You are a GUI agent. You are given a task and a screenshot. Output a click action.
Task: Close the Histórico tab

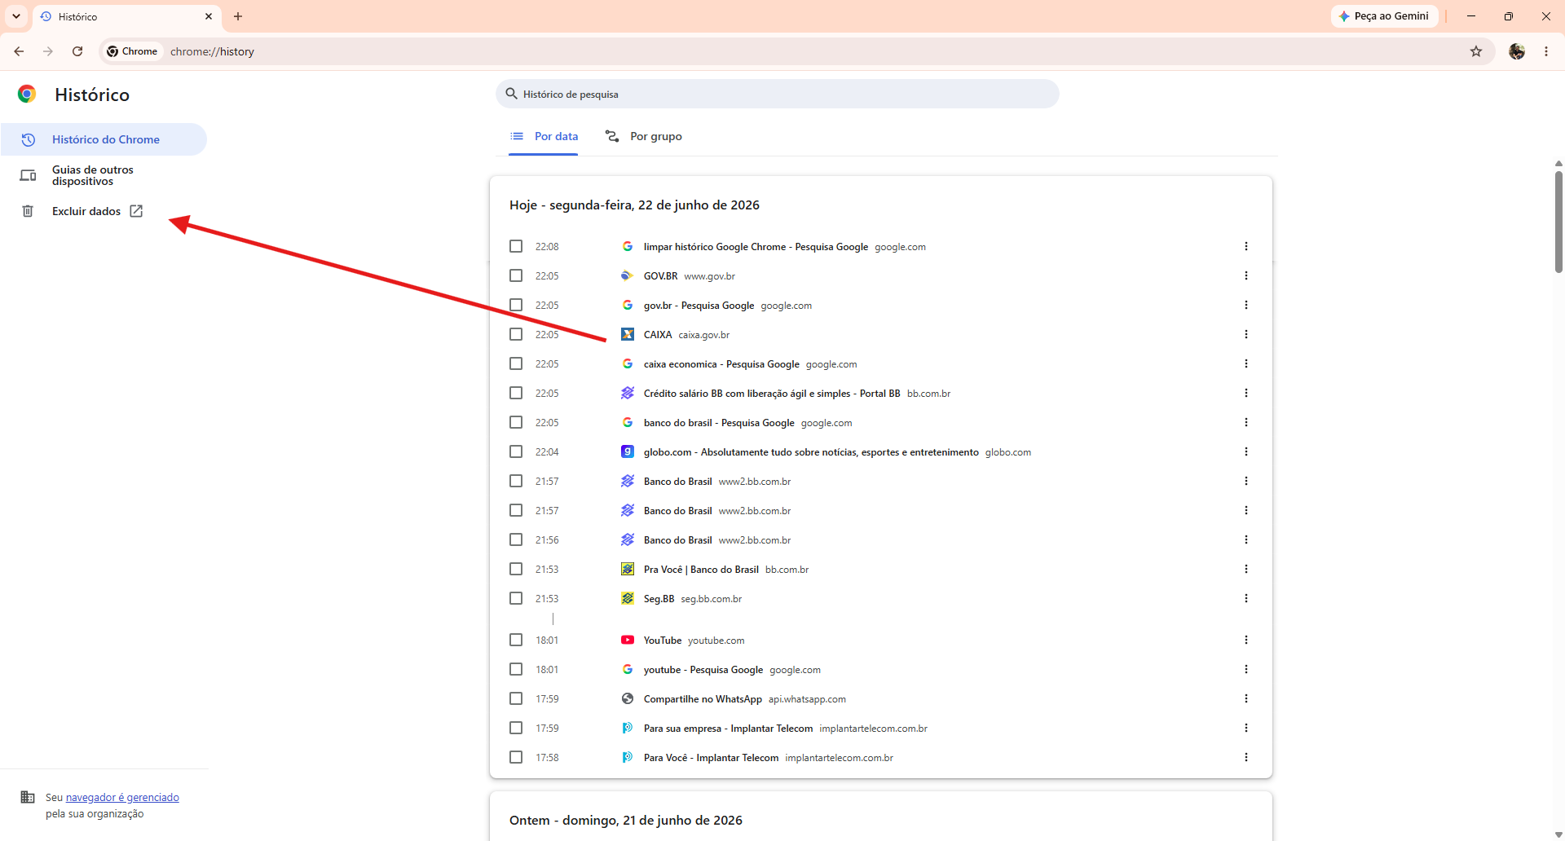(x=209, y=16)
